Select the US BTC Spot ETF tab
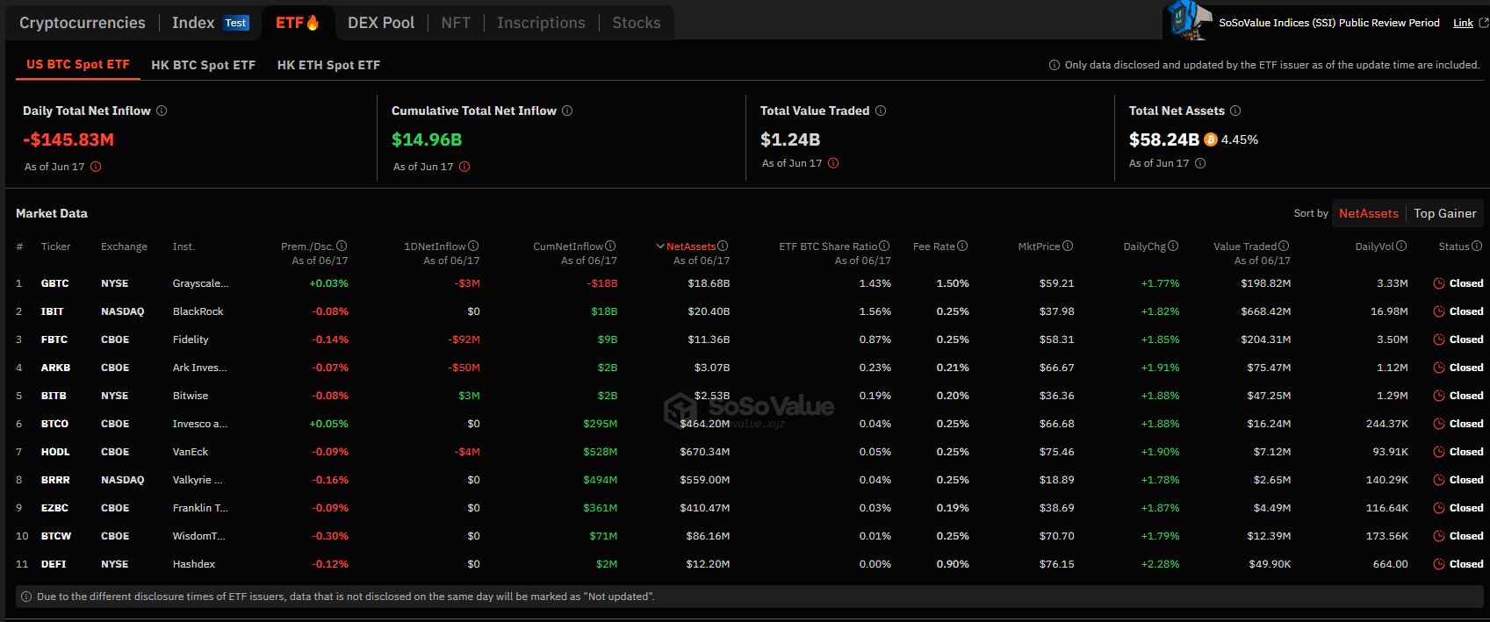Viewport: 1490px width, 622px height. pyautogui.click(x=78, y=64)
